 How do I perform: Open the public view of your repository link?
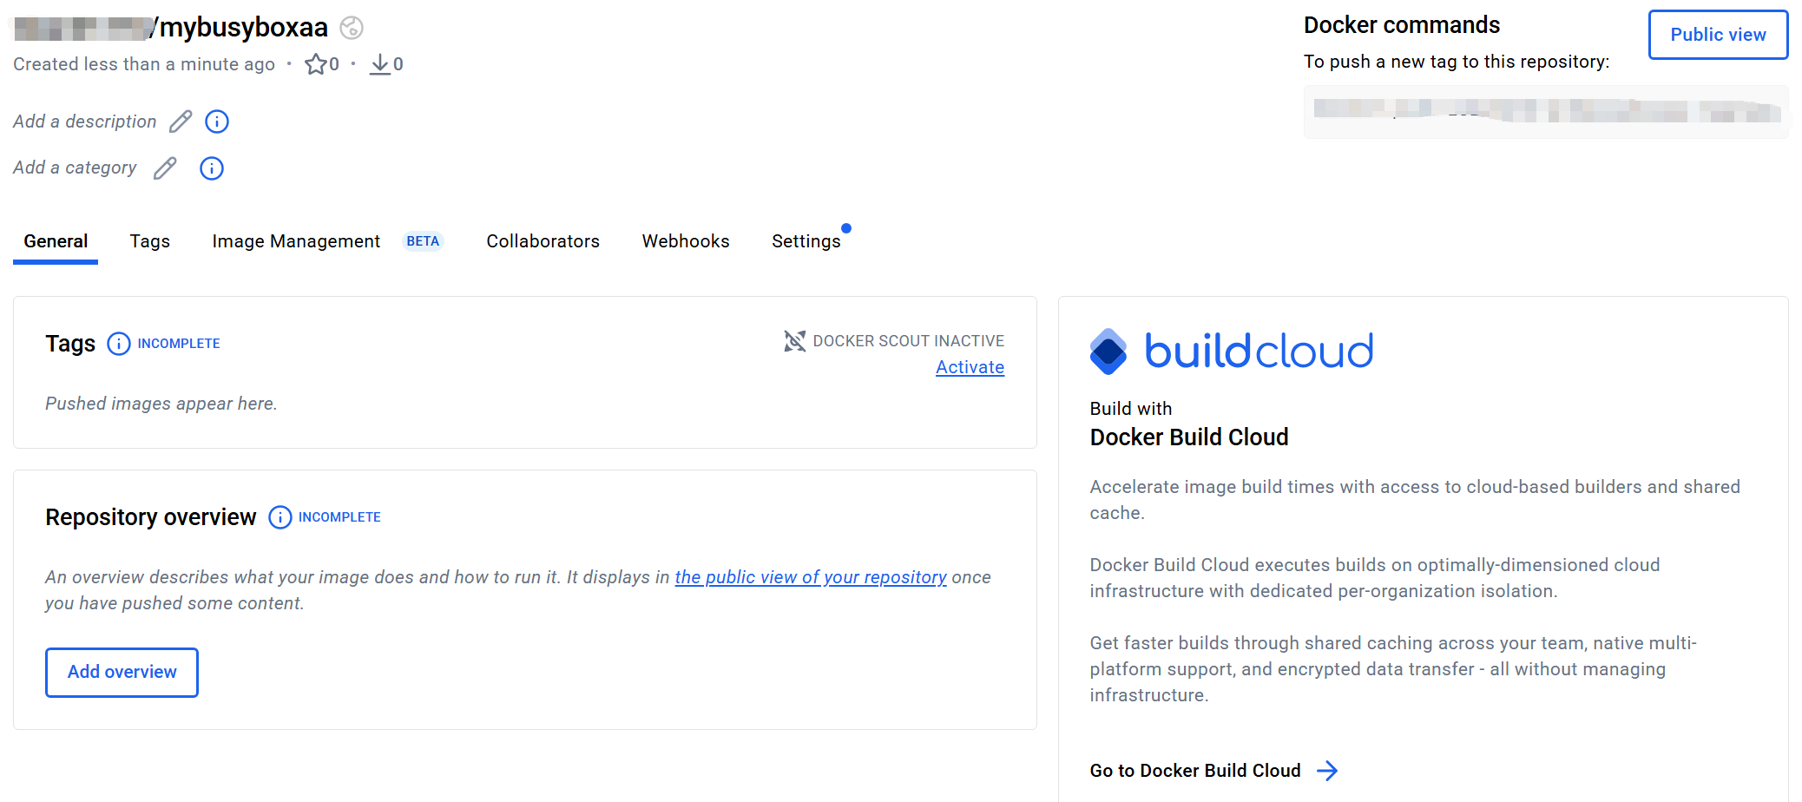point(811,577)
